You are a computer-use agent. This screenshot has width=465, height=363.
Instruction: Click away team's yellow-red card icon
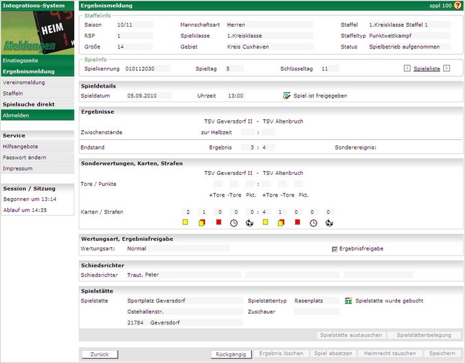[281, 223]
